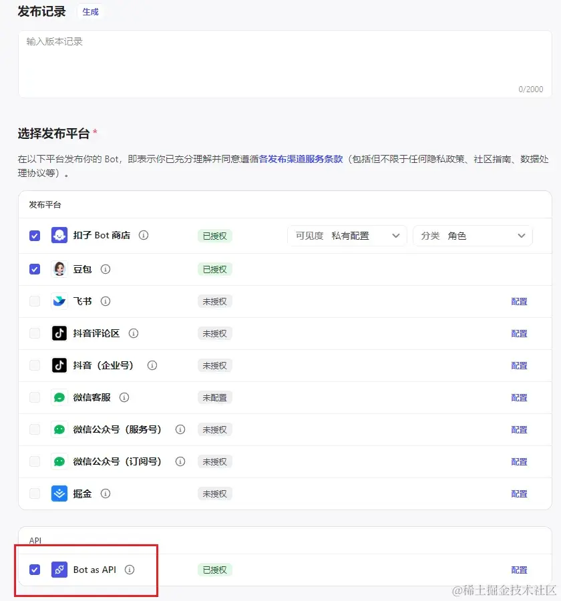Show info for 微信客服
This screenshot has height=601, width=561.
[x=124, y=397]
